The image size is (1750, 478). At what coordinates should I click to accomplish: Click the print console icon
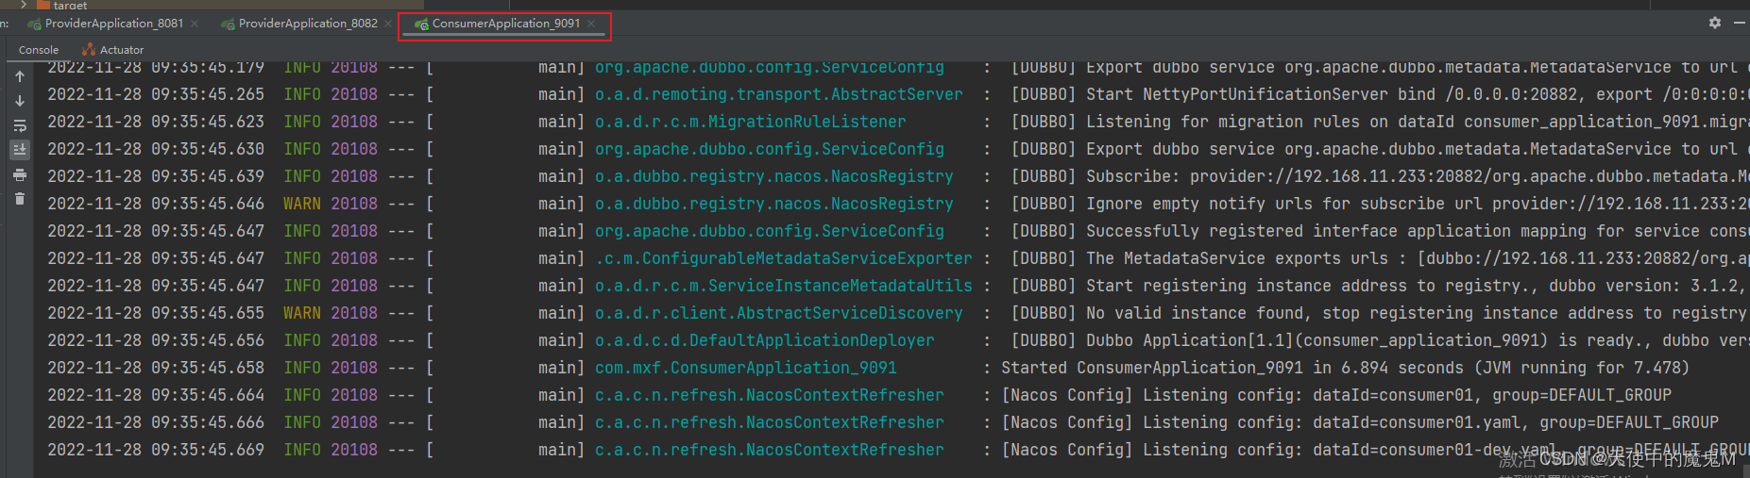point(20,174)
